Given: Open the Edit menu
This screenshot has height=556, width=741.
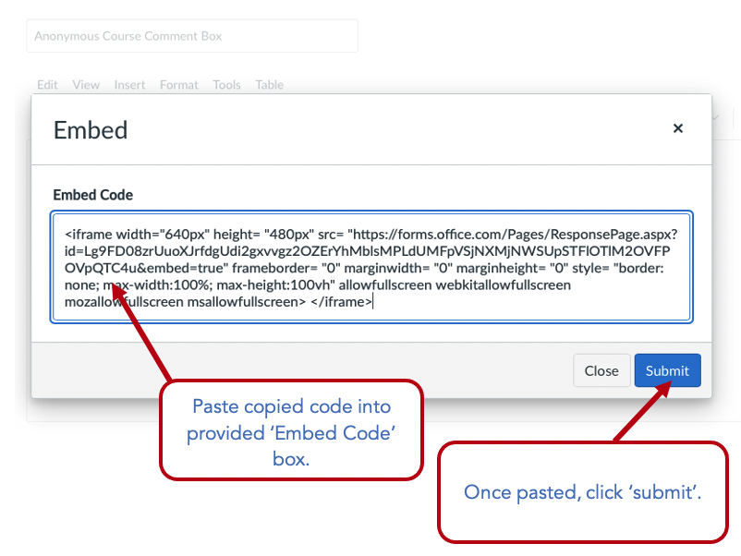Looking at the screenshot, I should coord(47,85).
